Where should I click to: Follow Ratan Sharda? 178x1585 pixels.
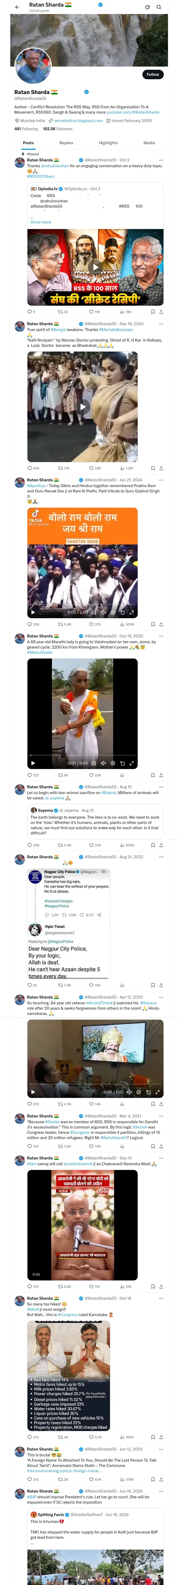tap(152, 74)
